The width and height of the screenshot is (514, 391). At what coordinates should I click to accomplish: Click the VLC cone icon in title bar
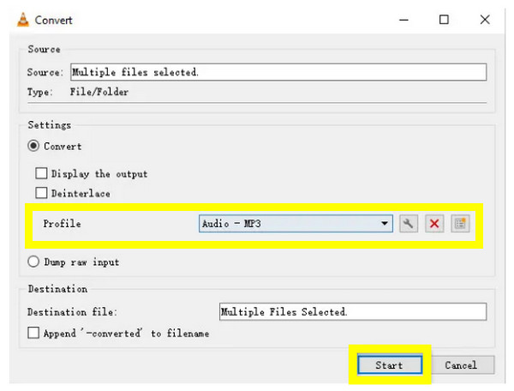point(22,20)
